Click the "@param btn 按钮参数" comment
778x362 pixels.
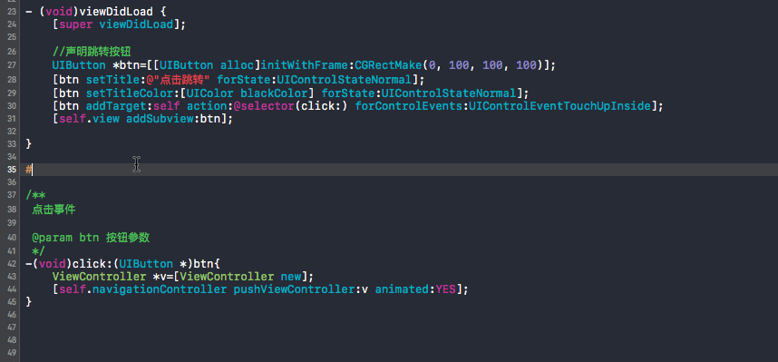click(91, 238)
